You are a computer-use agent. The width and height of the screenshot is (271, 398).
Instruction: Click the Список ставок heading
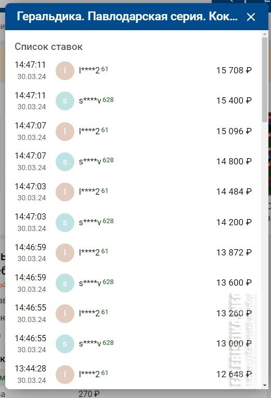click(48, 47)
